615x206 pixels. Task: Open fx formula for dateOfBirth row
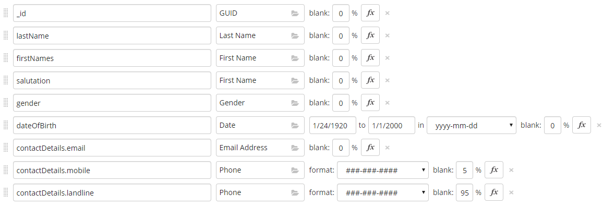[x=582, y=125]
